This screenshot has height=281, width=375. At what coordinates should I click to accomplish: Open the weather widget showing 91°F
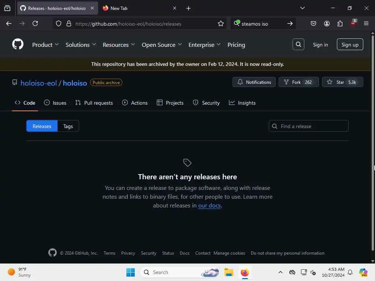point(19,272)
